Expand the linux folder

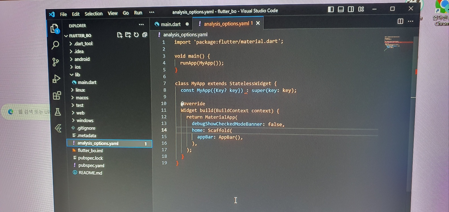[x=80, y=90]
